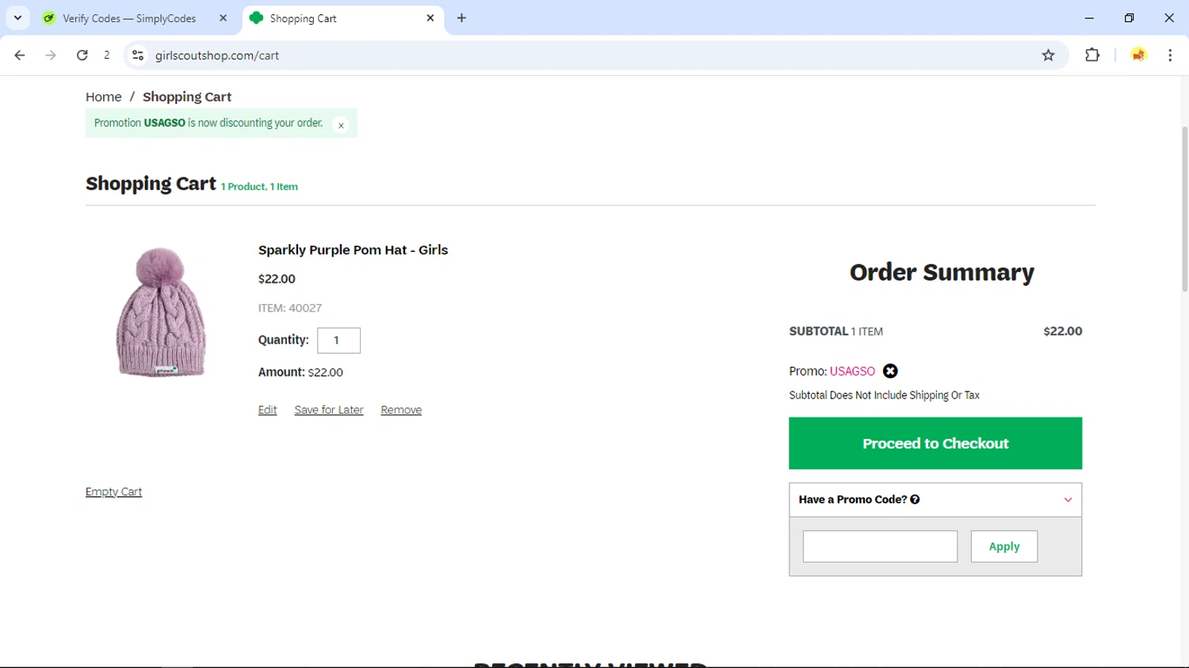The image size is (1189, 668).
Task: Click the USAGSO promo code text
Action: click(852, 371)
